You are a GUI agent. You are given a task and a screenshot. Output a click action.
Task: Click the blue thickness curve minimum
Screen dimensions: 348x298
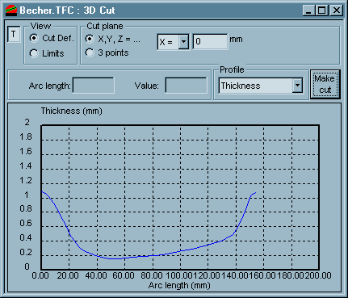(115, 258)
